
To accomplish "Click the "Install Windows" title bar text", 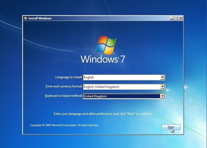I will point(40,18).
